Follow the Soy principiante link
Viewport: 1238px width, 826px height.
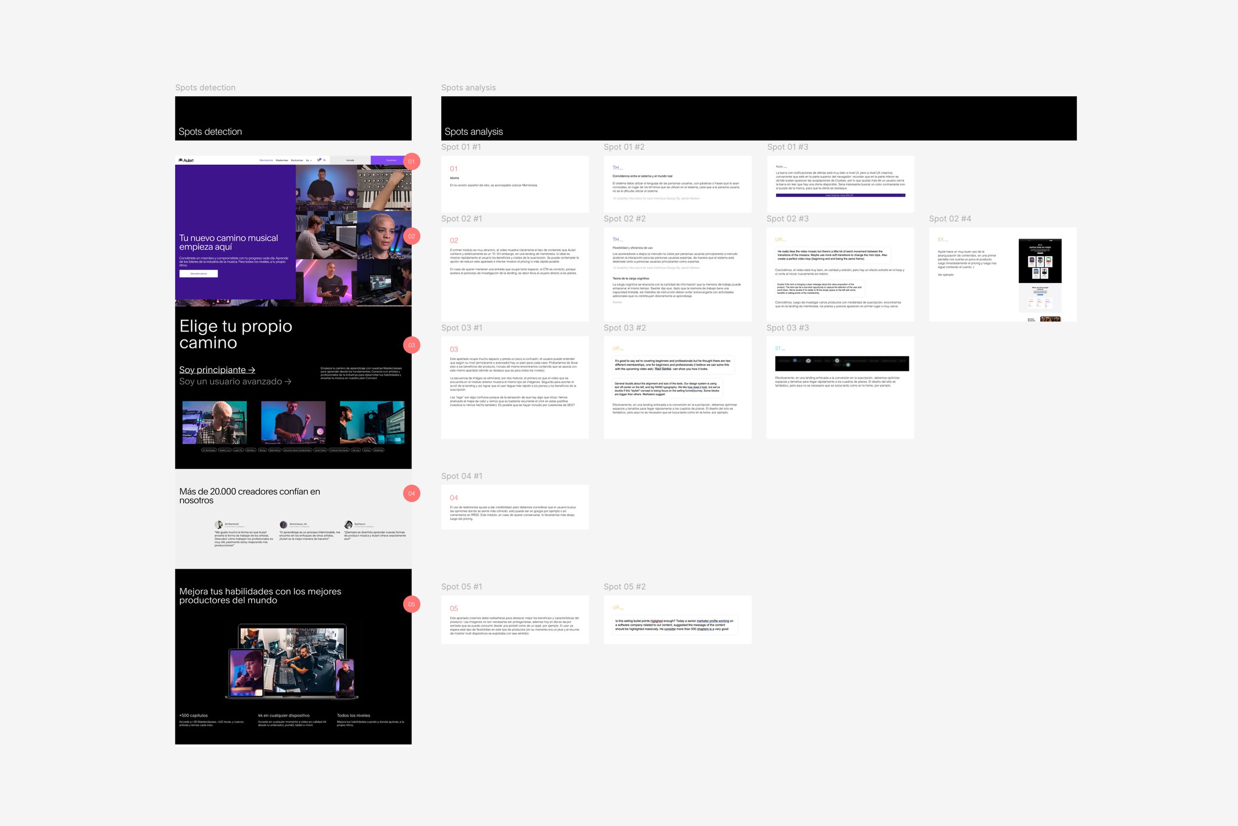coord(217,370)
